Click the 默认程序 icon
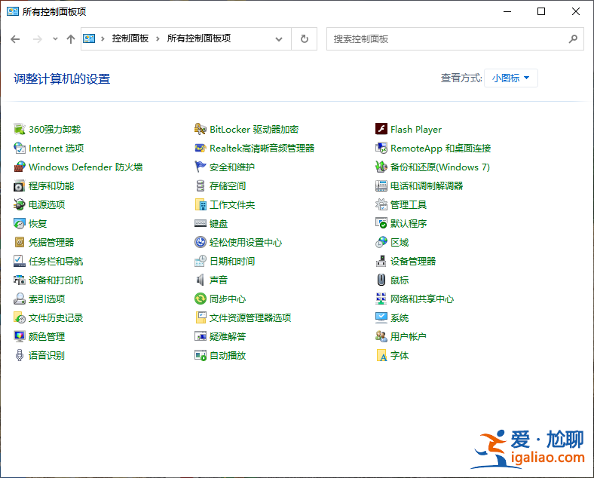The width and height of the screenshot is (594, 478). [x=381, y=223]
